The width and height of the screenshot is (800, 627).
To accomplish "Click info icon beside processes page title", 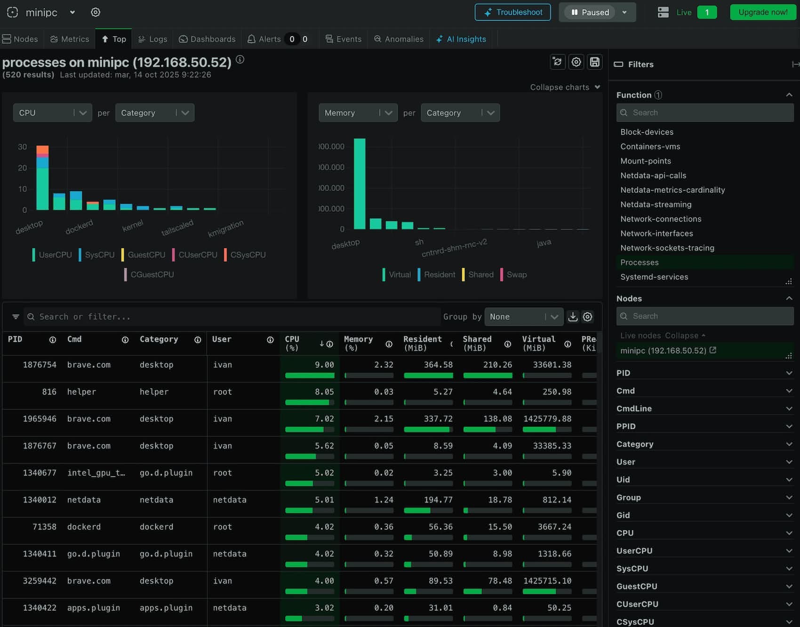I will [240, 60].
